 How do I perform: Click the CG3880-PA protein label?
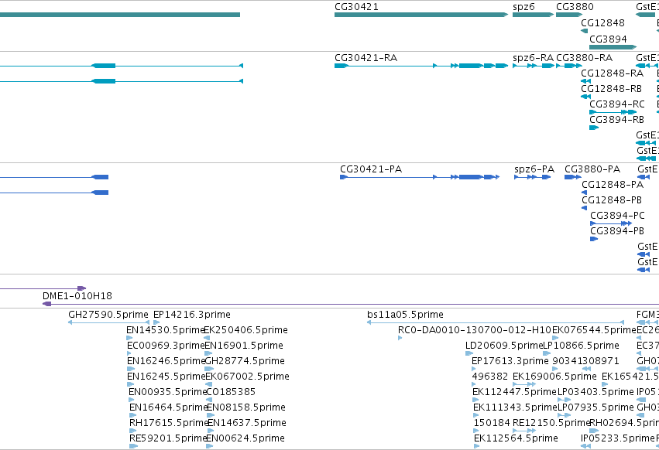pos(592,169)
